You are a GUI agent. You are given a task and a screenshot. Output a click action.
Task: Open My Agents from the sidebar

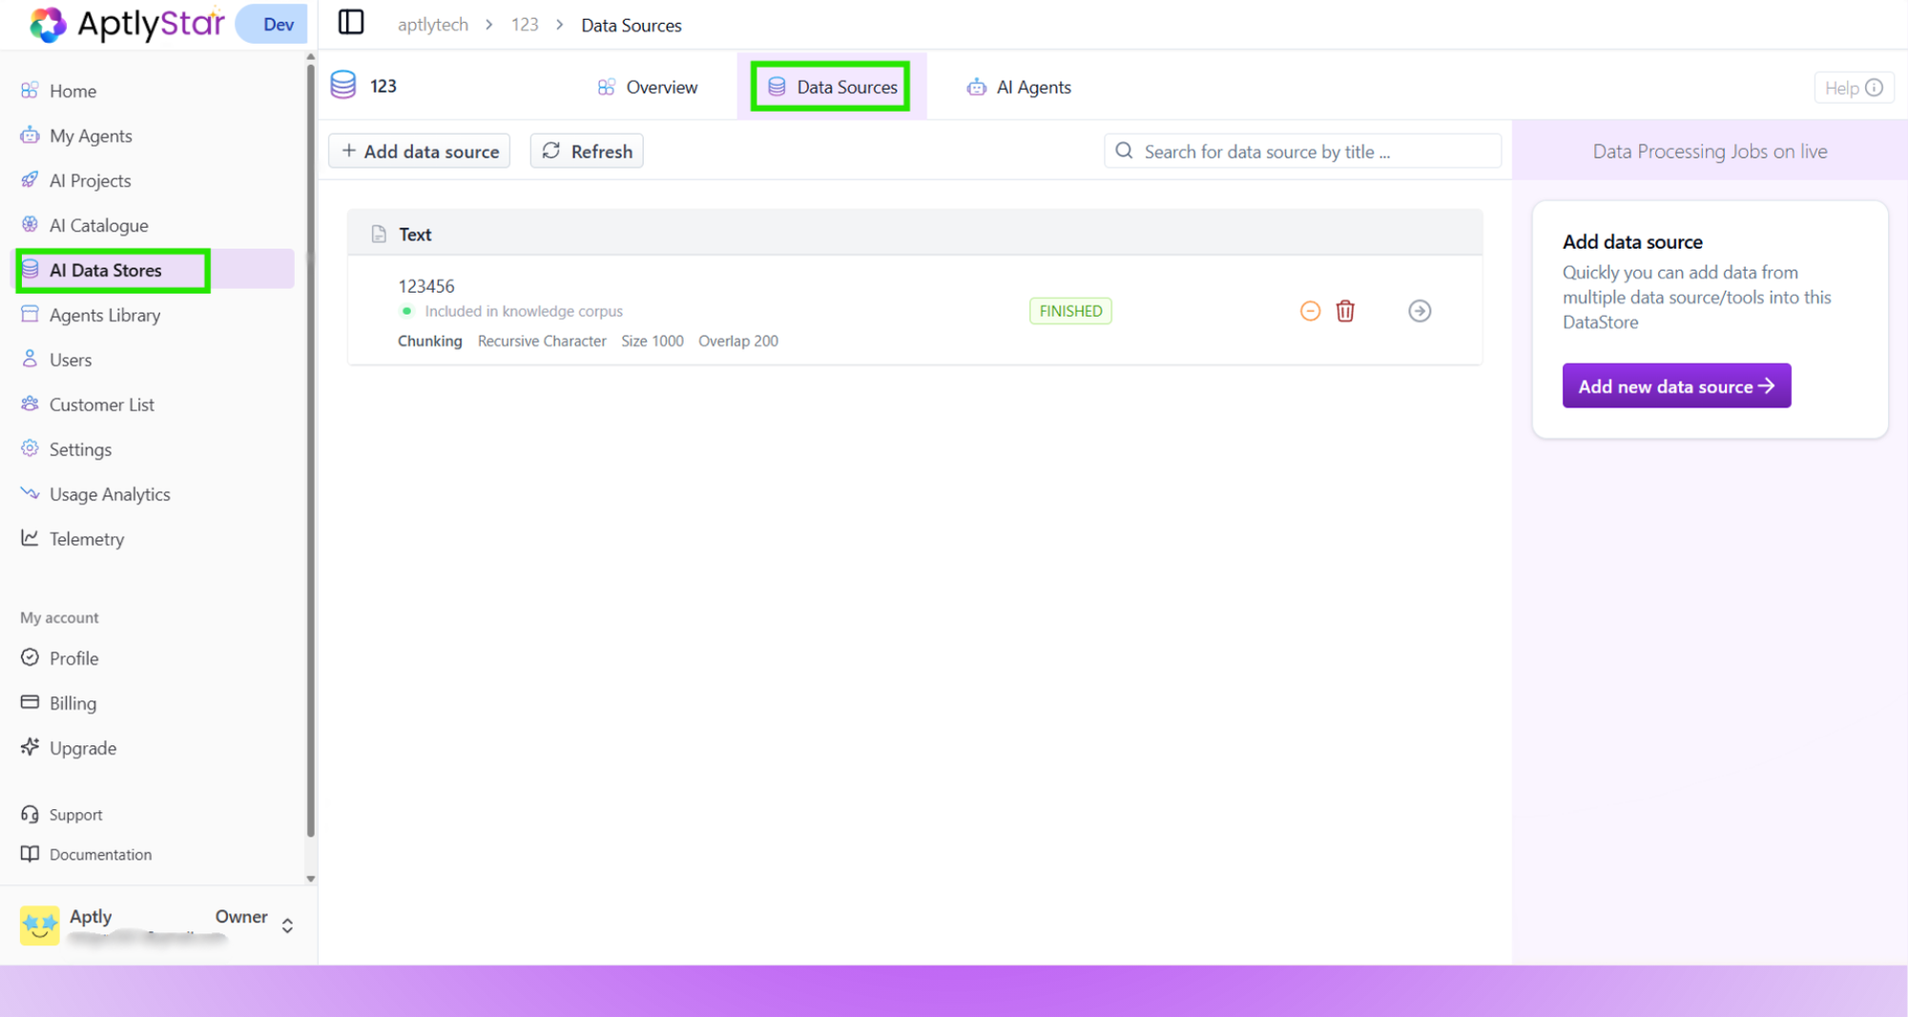click(x=91, y=135)
